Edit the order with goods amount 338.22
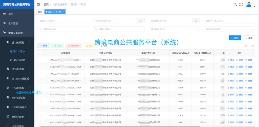The width and height of the screenshot is (259, 127). (x=231, y=74)
